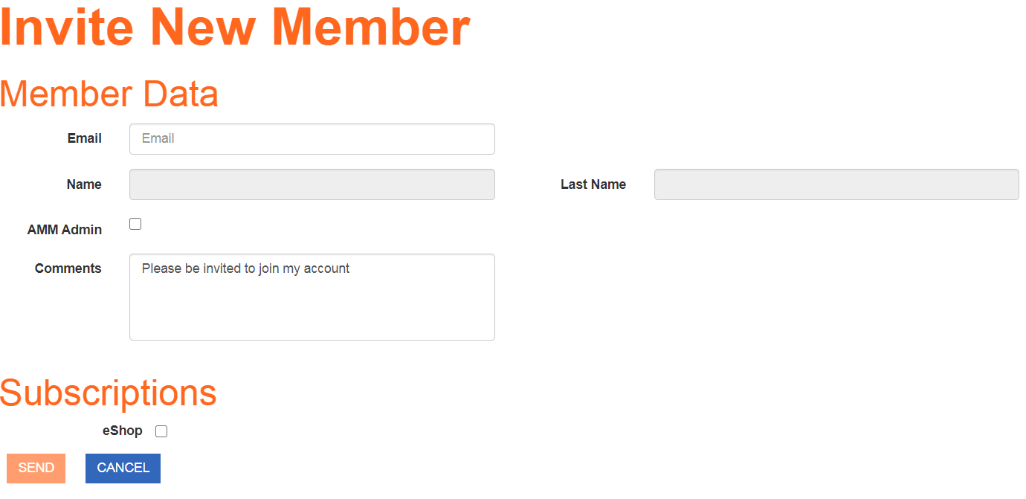Tick the eShop subscription checkbox

161,431
